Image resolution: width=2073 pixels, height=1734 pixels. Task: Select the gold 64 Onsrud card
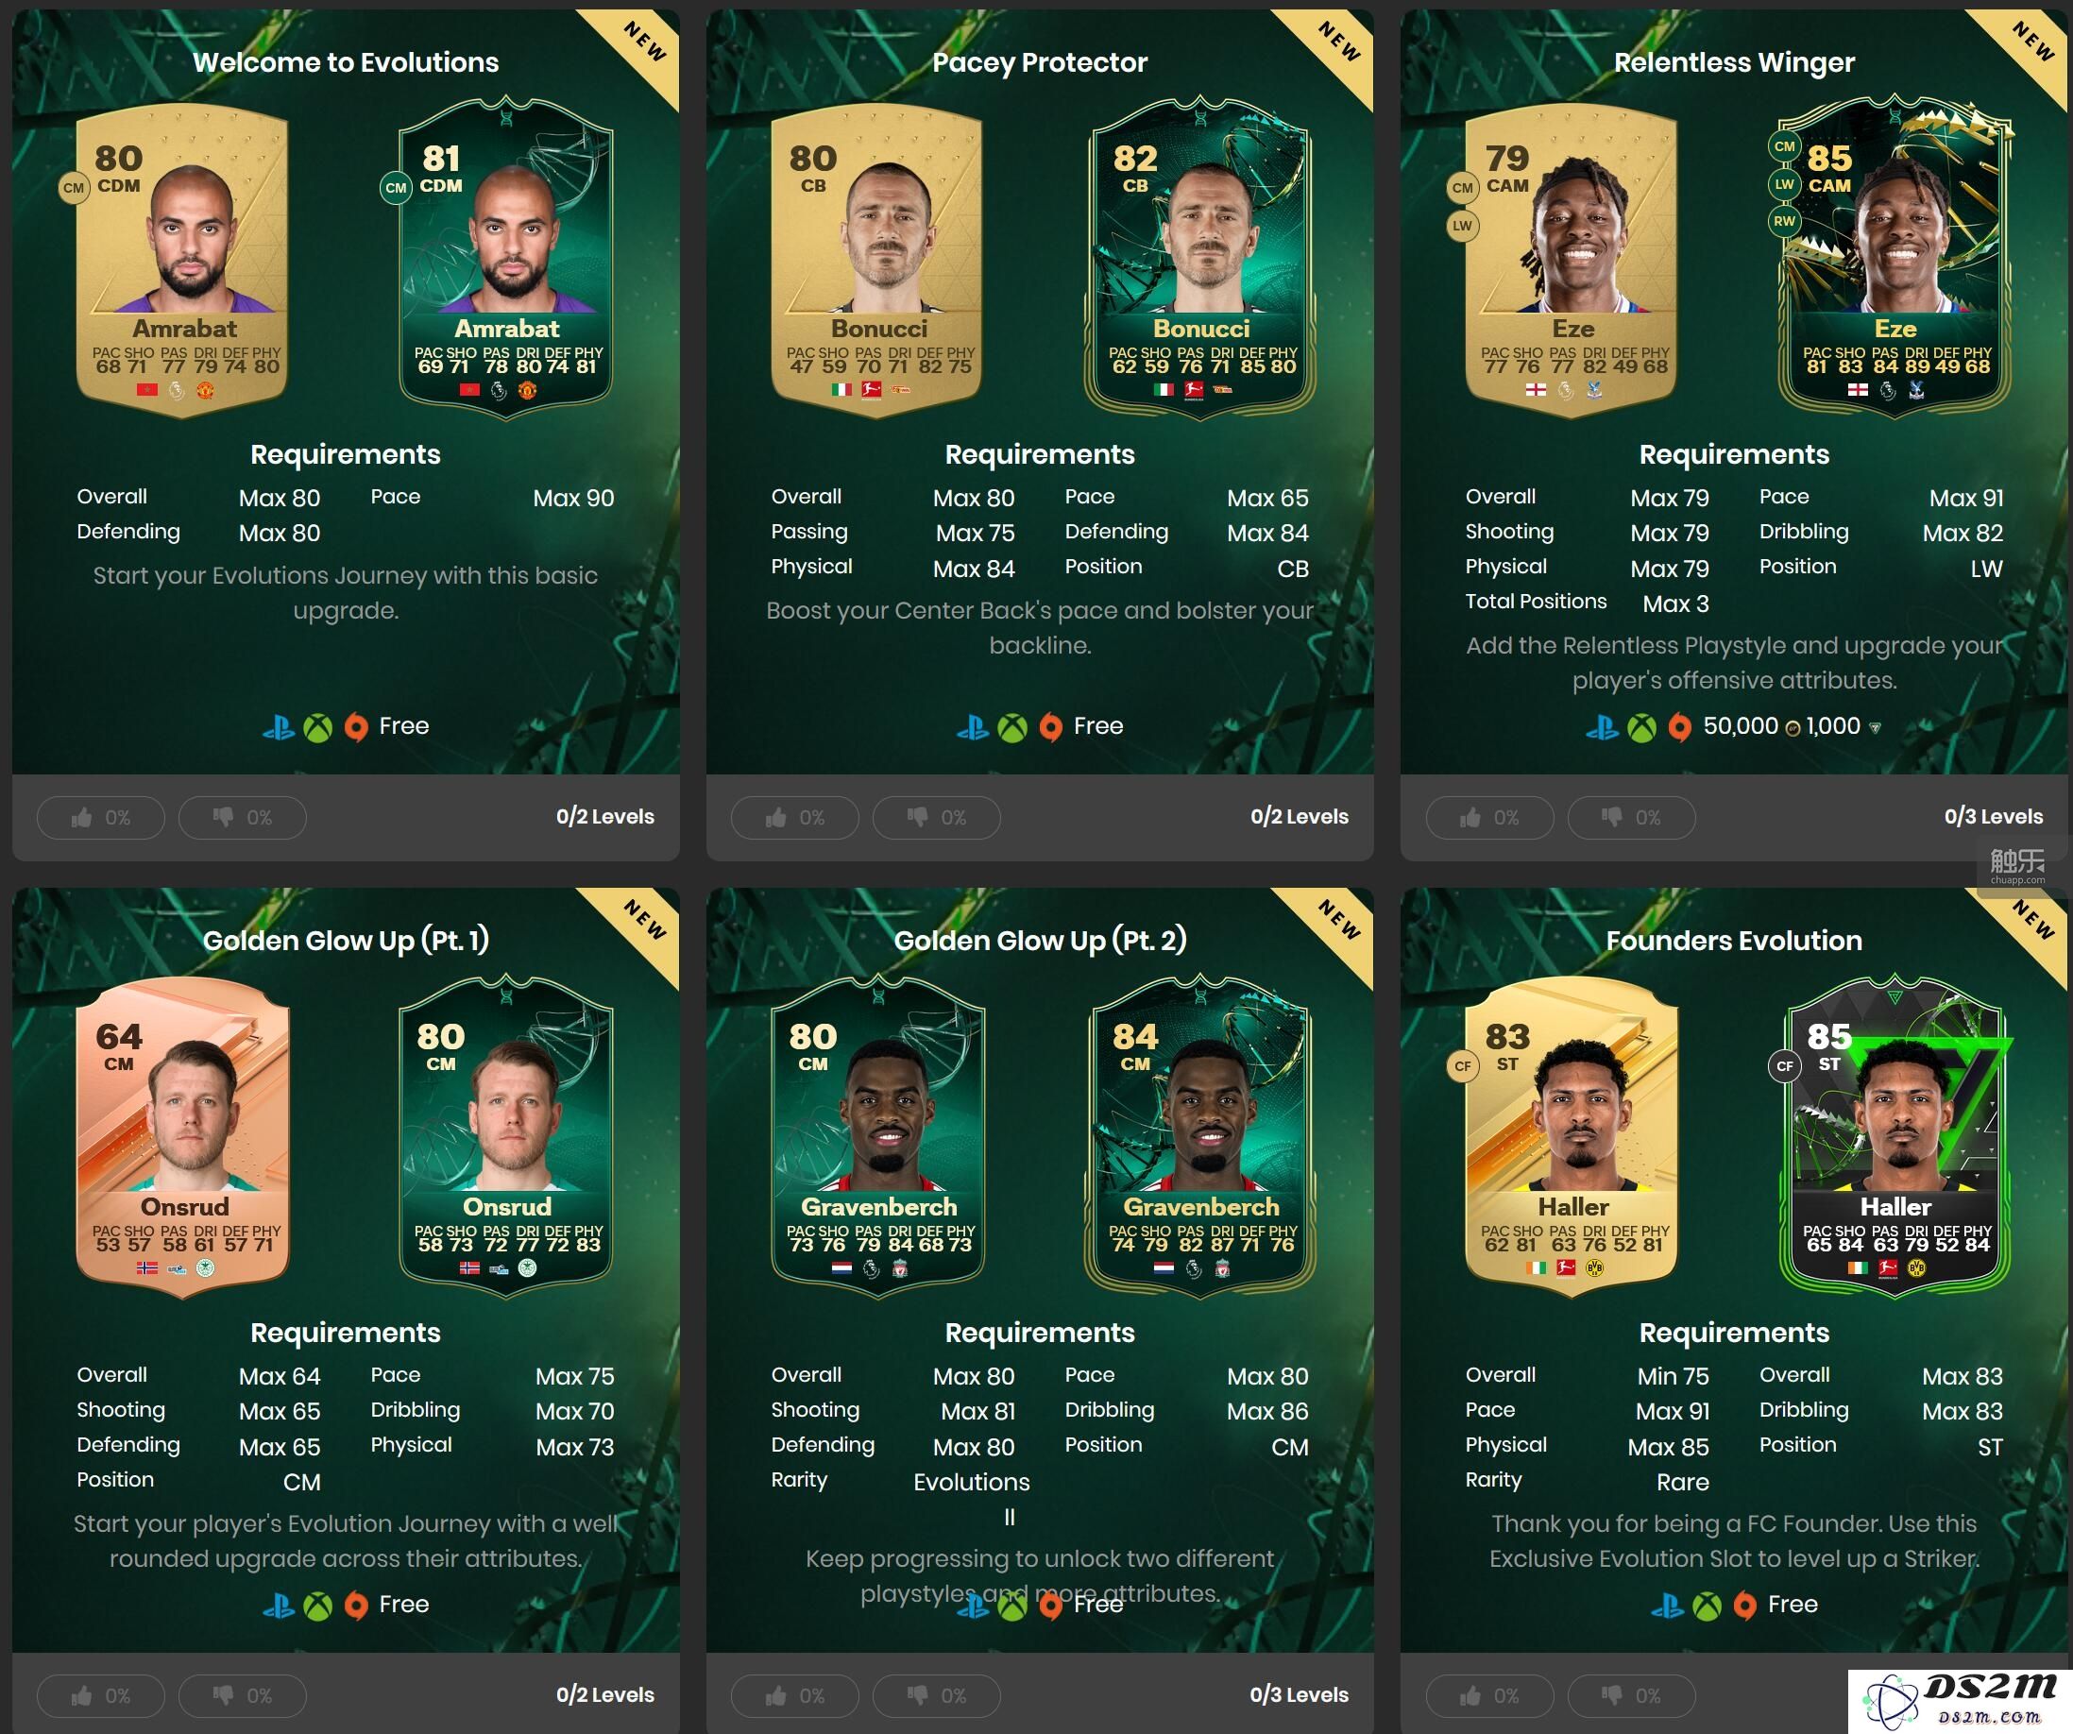pos(183,1135)
